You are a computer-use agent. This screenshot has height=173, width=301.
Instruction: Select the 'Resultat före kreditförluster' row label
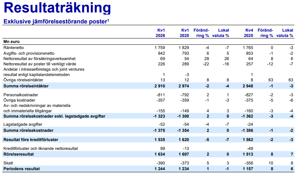pyautogui.click(x=31, y=139)
